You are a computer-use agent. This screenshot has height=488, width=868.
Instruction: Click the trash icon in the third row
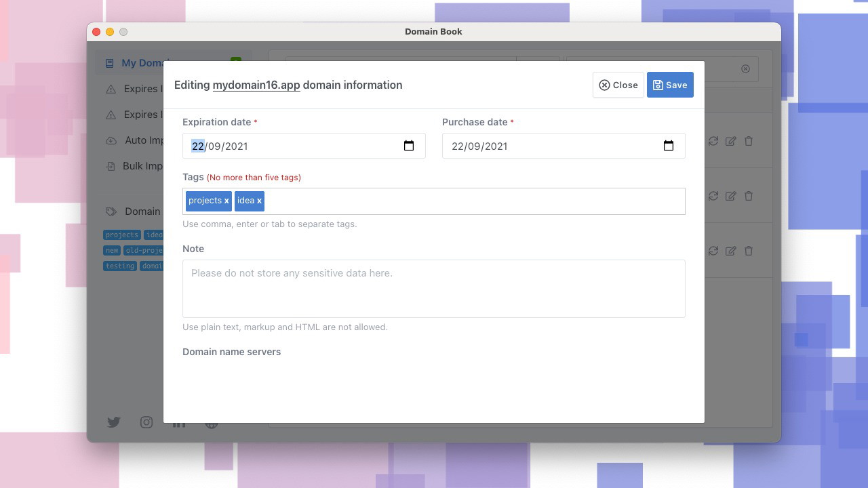click(x=749, y=251)
